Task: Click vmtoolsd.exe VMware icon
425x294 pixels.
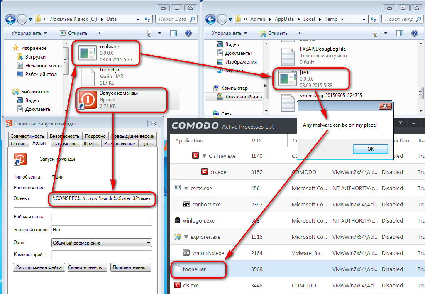Action: [x=186, y=252]
